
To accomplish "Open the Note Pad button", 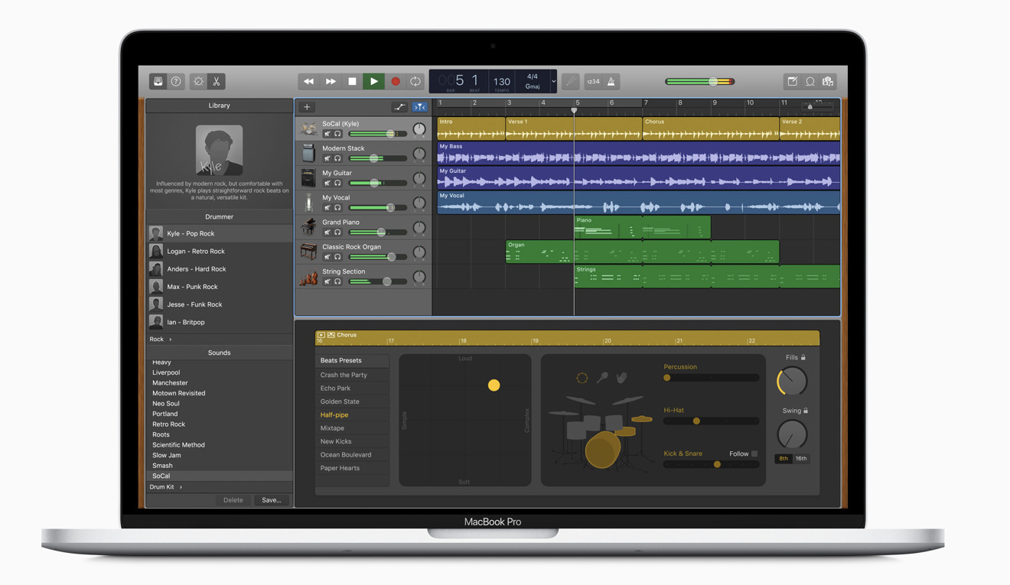I will (793, 81).
